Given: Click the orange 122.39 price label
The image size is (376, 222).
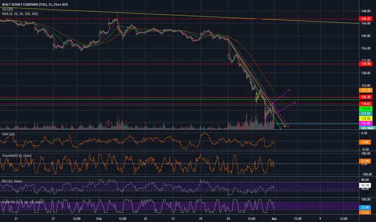Looking at the screenshot, I should click(366, 90).
